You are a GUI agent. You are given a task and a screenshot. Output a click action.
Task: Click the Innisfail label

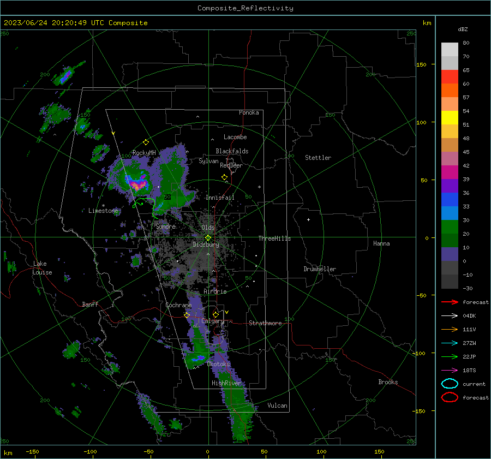(220, 198)
